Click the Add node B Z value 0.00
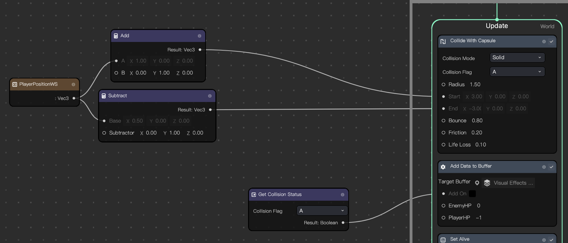The image size is (568, 243). pos(188,73)
